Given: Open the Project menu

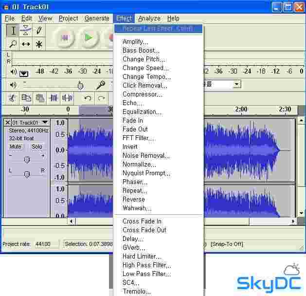Looking at the screenshot, I should (68, 18).
